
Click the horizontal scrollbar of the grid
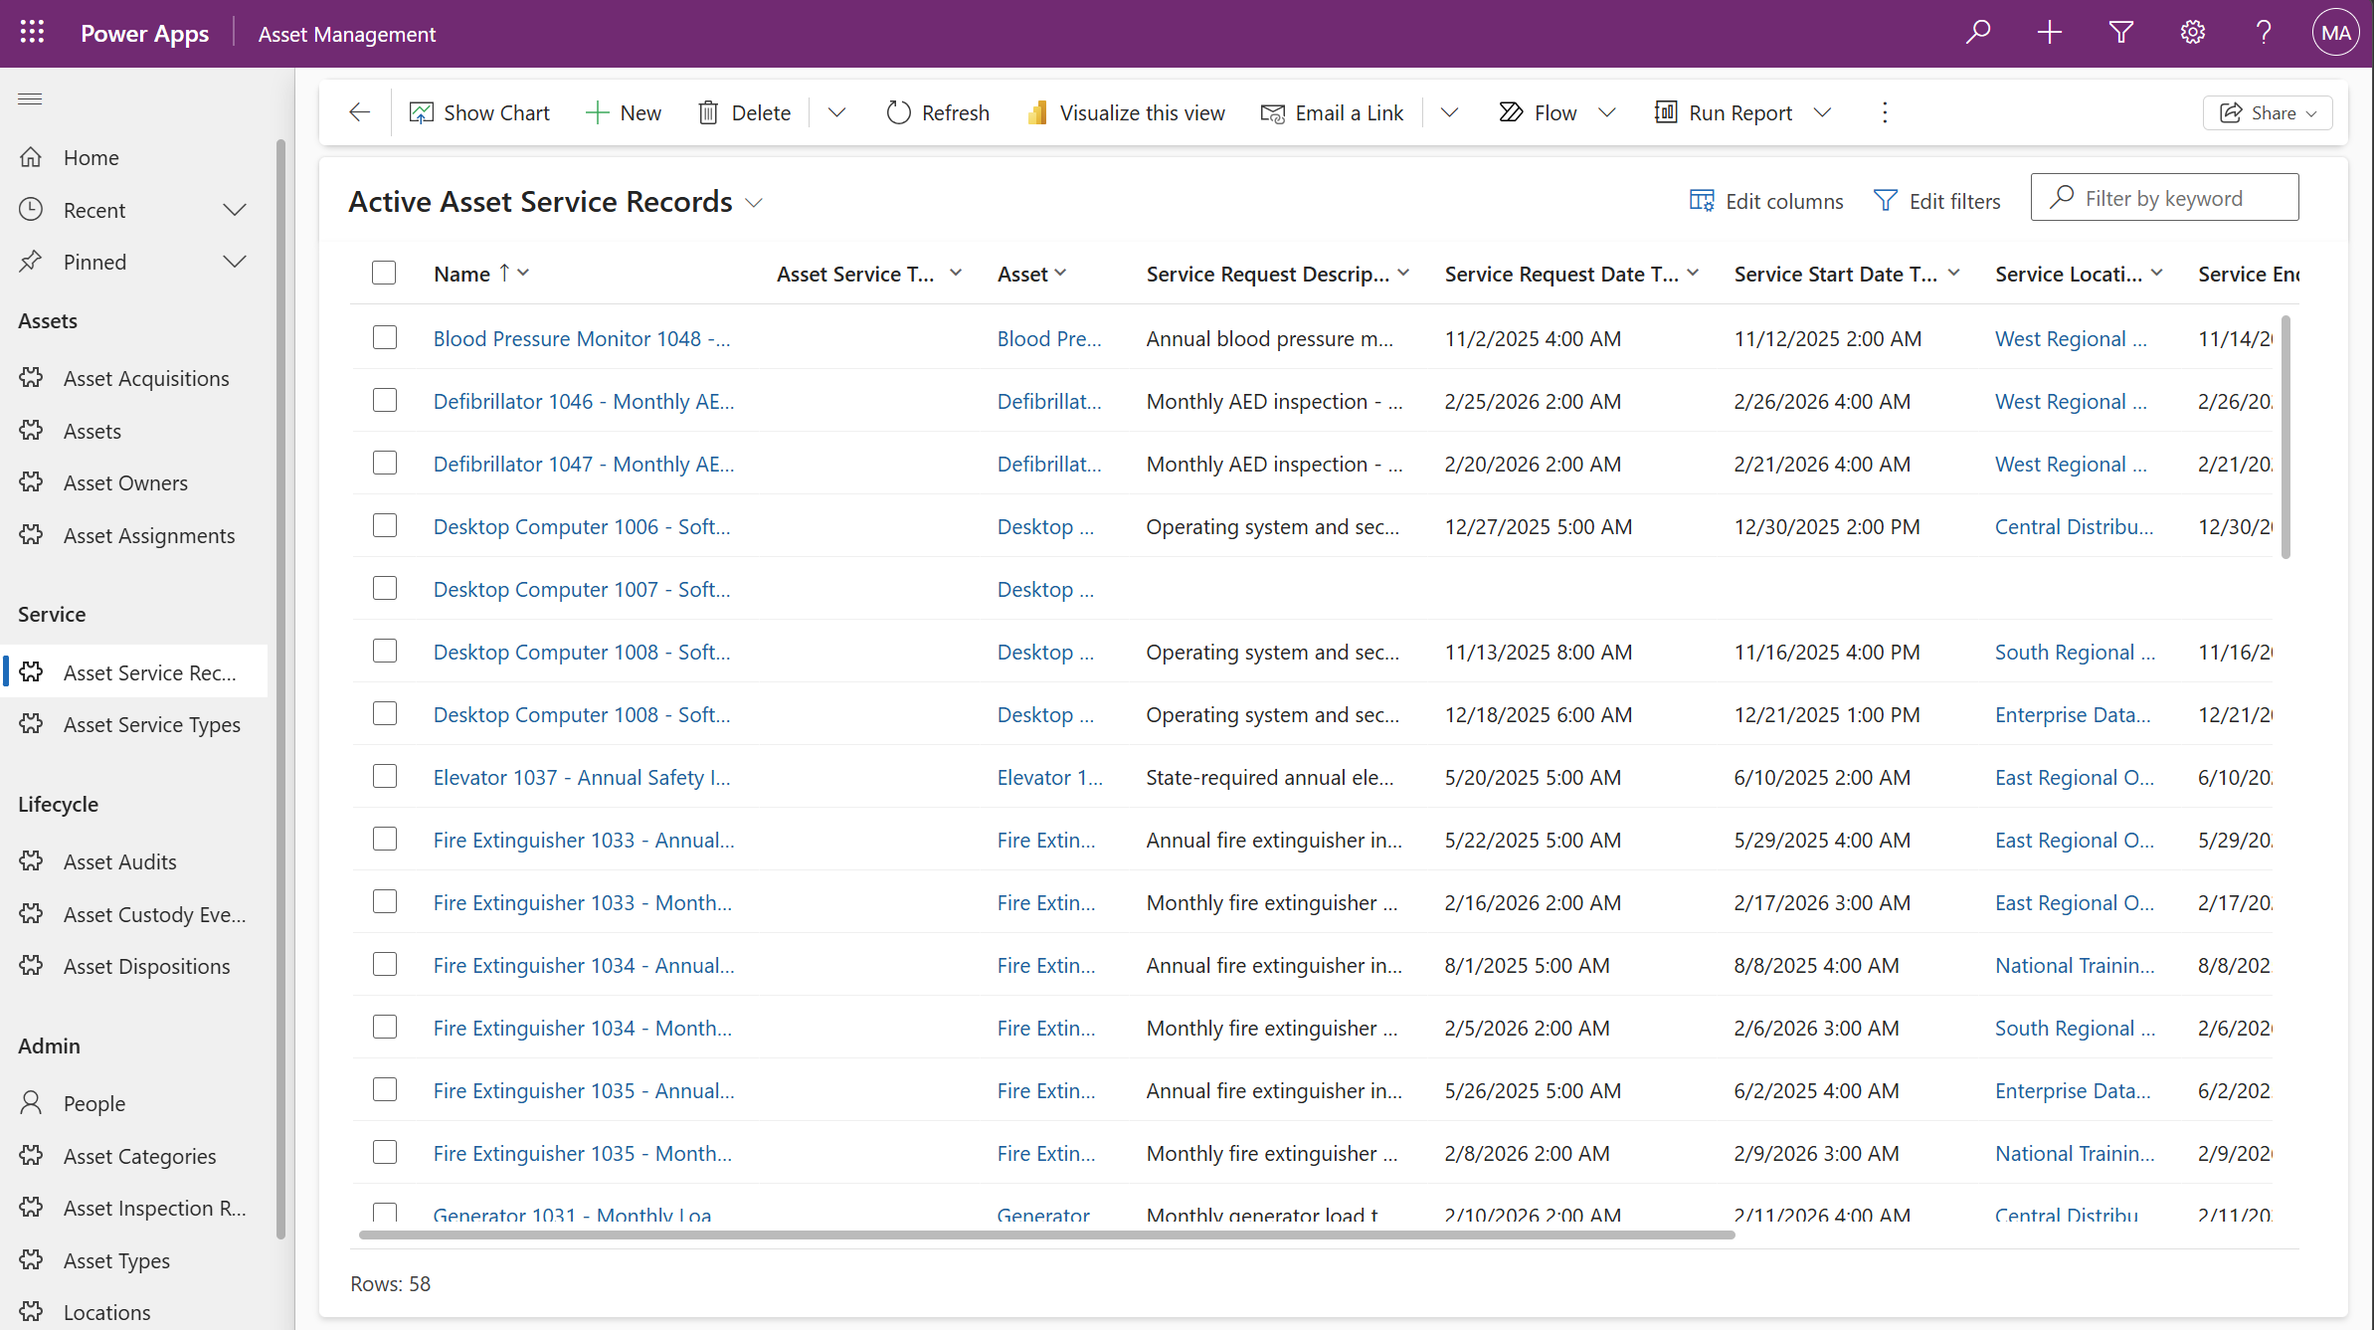click(1046, 1235)
